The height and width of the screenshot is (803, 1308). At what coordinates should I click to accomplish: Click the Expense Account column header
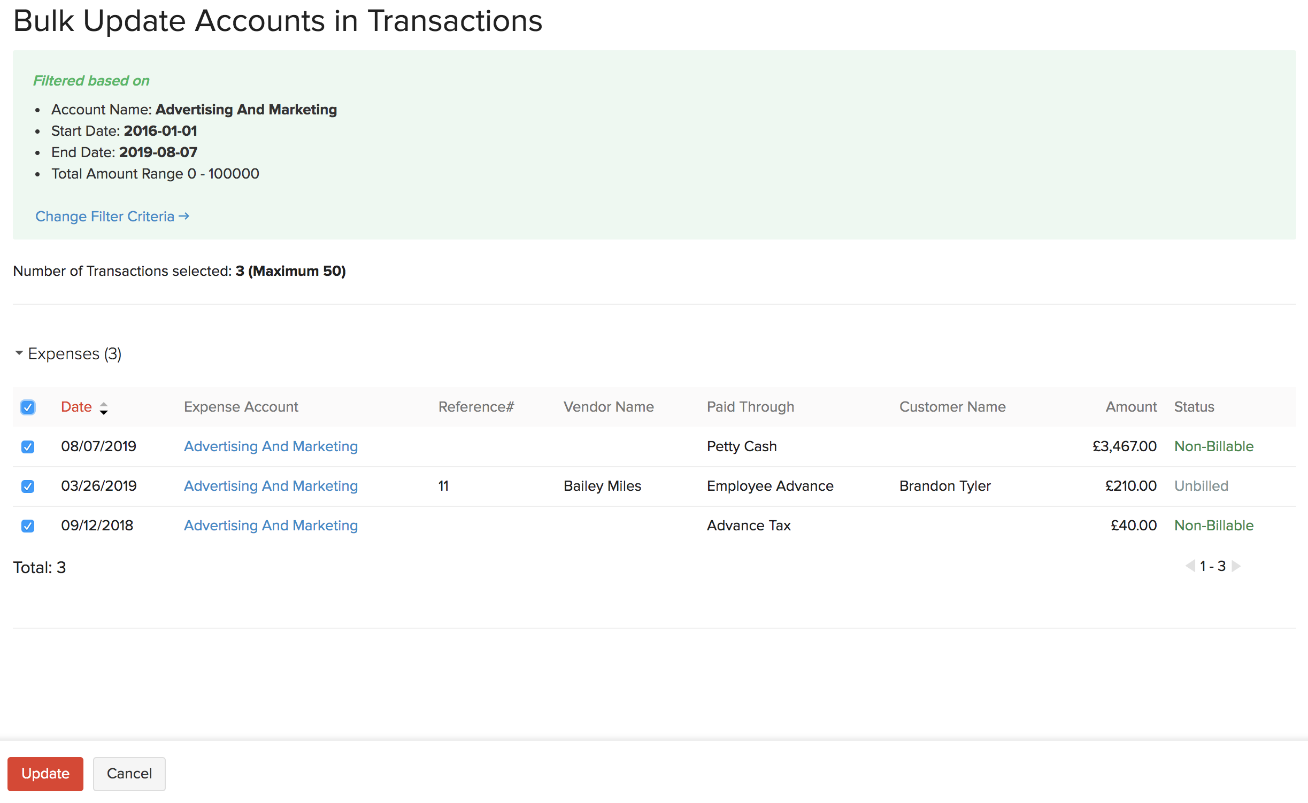(241, 407)
